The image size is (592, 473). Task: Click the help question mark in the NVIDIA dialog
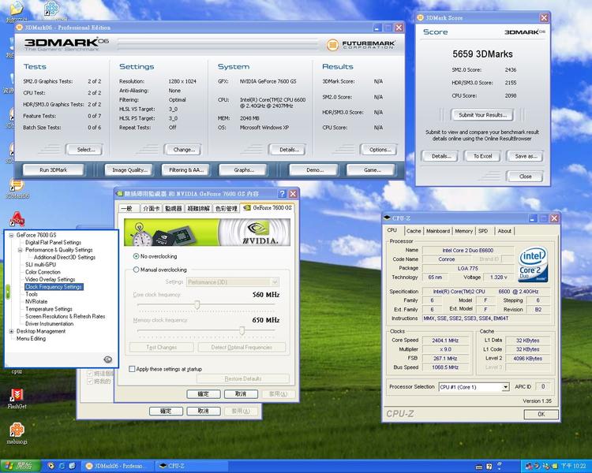[x=282, y=194]
